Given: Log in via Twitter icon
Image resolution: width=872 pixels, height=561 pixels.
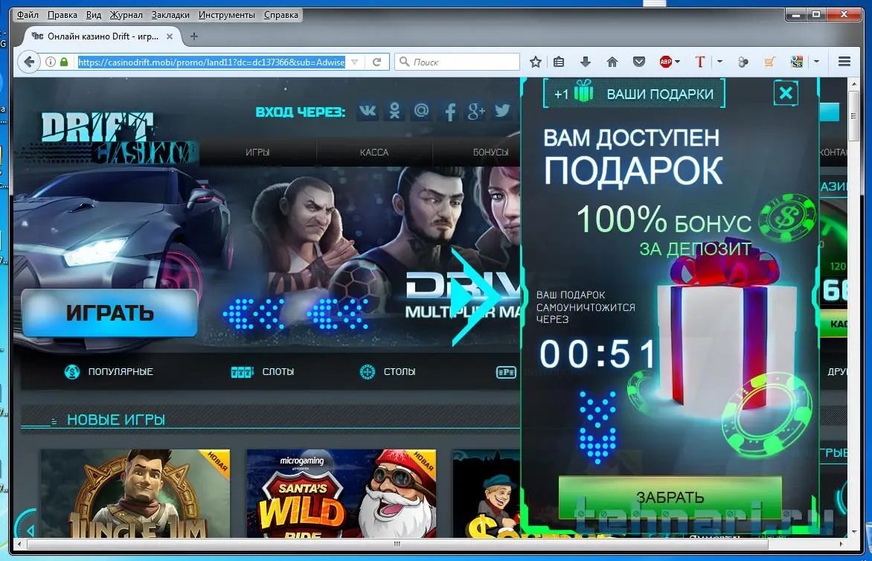Looking at the screenshot, I should [x=503, y=111].
